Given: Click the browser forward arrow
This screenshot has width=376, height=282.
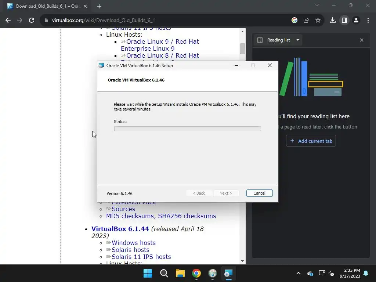Looking at the screenshot, I should tap(20, 21).
